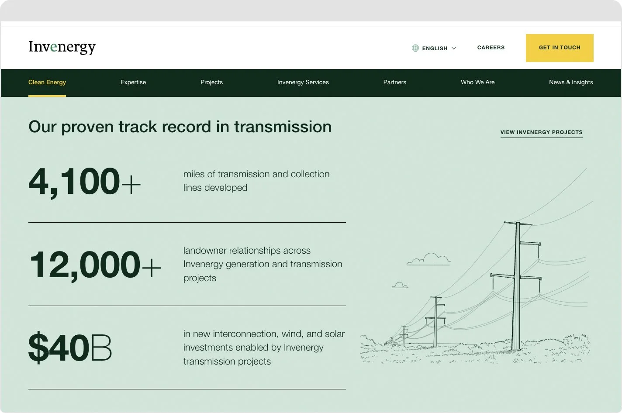Select the Partners menu item

tap(395, 82)
